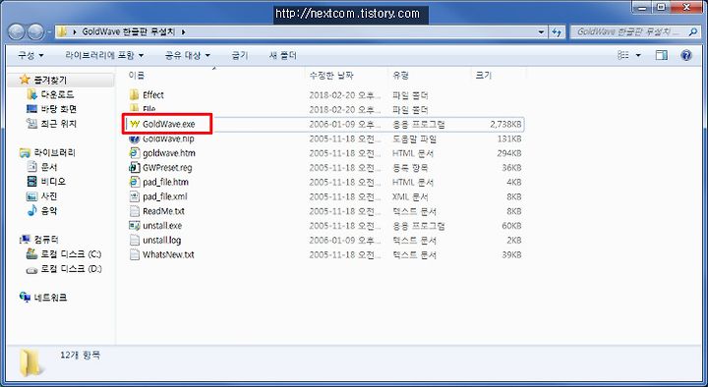
Task: Open the 구성 dropdown menu
Action: point(30,55)
